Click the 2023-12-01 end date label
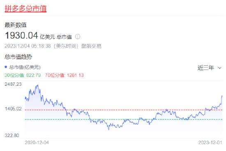The width and height of the screenshot is (226, 151). coord(210,143)
